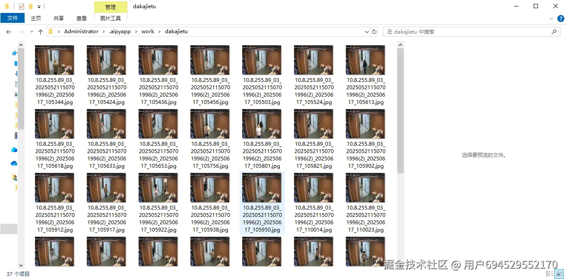Viewport: 566px width, 279px height.
Task: Open the Customize Quick Access Toolbar dropdown
Action: pos(39,7)
